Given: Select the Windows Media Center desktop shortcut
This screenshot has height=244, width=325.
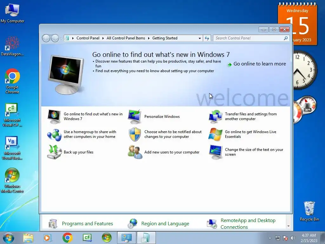Looking at the screenshot, I should coord(12,180).
